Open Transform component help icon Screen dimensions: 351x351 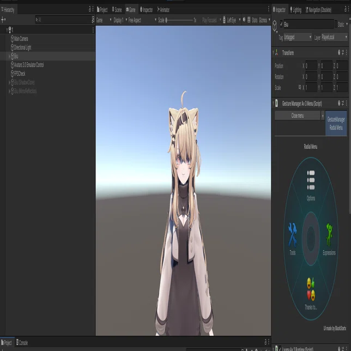pyautogui.click(x=339, y=53)
